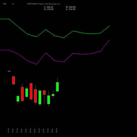Click the purple indicator line

coord(55,61)
